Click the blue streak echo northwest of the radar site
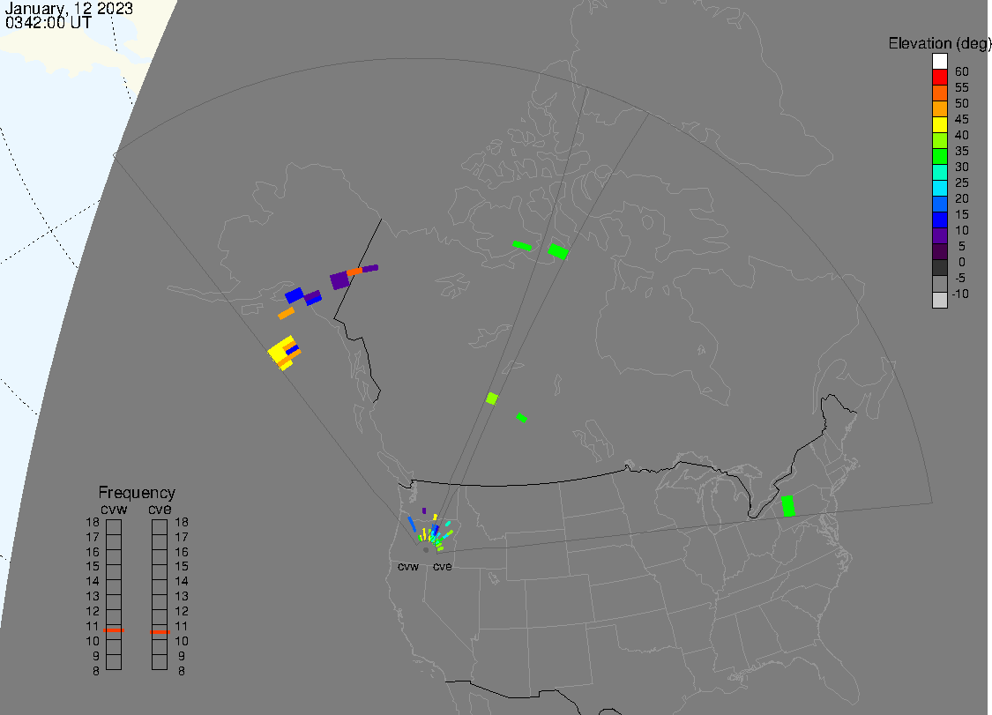This screenshot has height=715, width=992. point(412,525)
